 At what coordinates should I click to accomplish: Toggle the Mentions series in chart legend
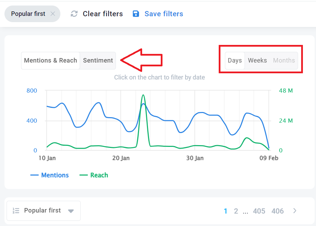tap(50, 175)
